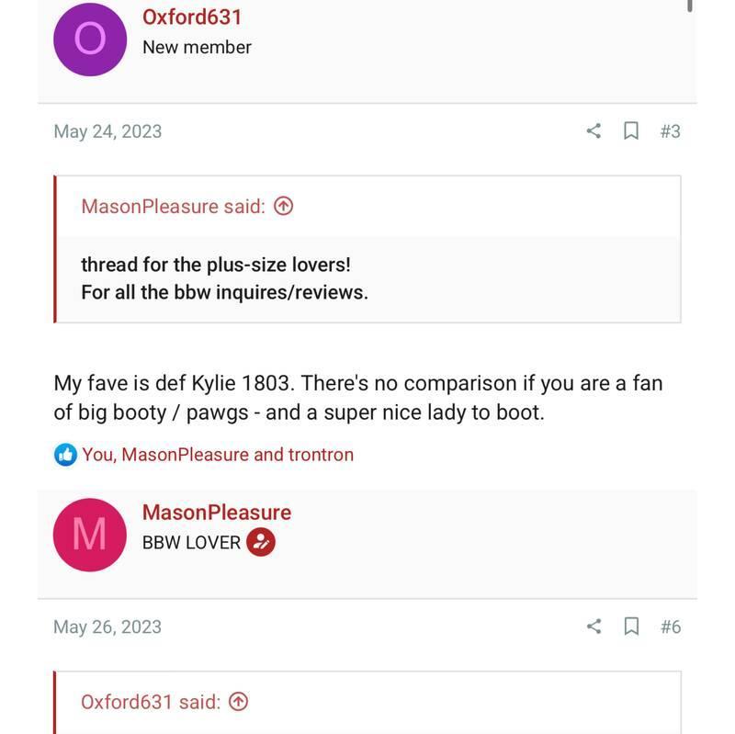Viewport: 735px width, 734px height.
Task: Jump to Oxford631's quoted post arrow
Action: click(x=238, y=702)
